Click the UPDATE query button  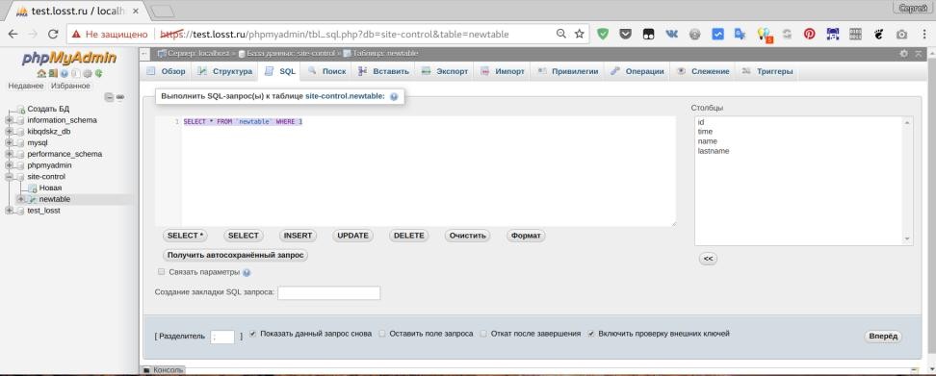(352, 236)
